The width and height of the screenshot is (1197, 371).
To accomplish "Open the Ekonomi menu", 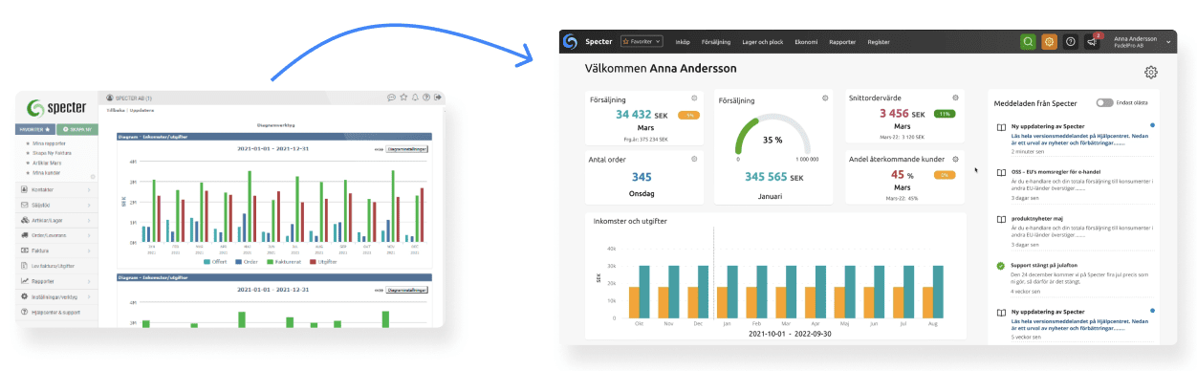I will click(806, 42).
